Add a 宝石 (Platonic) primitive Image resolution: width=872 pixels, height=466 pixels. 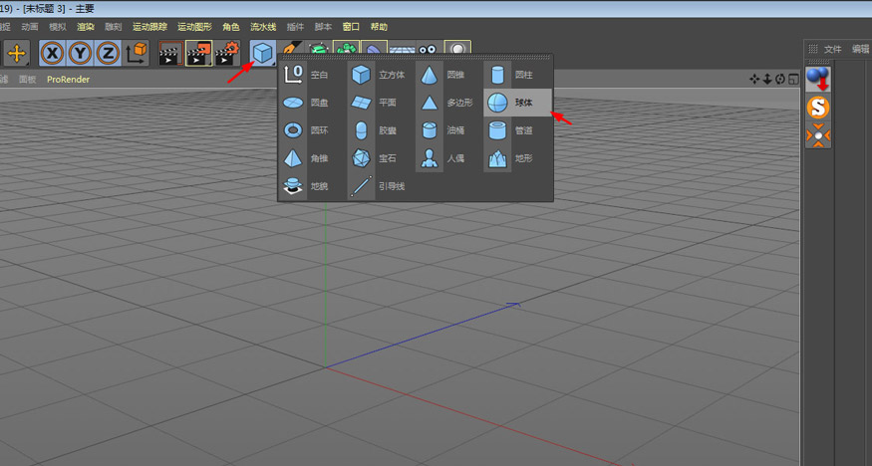coord(378,158)
